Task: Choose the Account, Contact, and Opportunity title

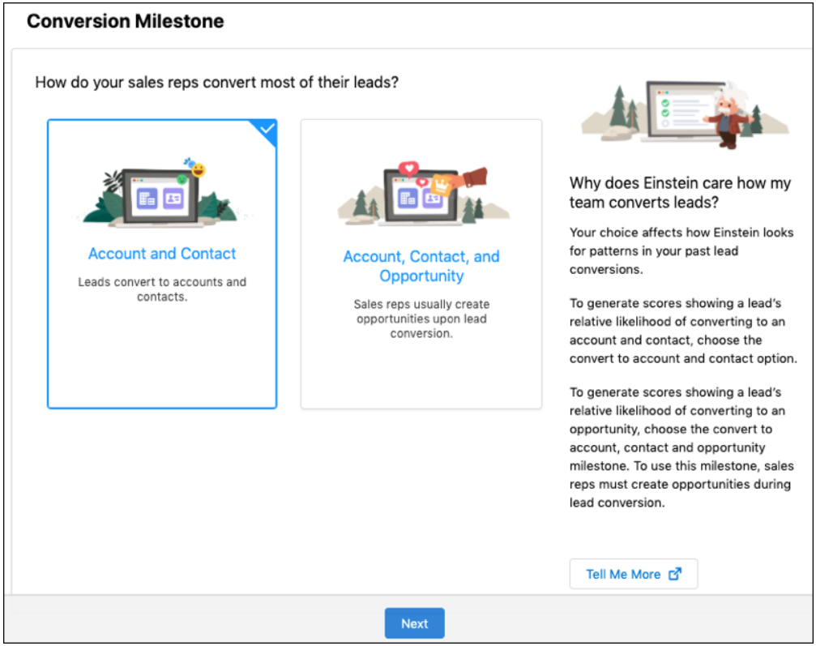Action: point(421,266)
